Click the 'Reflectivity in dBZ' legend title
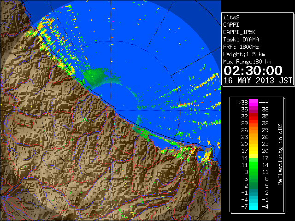295x221 pixels. pyautogui.click(x=280, y=155)
